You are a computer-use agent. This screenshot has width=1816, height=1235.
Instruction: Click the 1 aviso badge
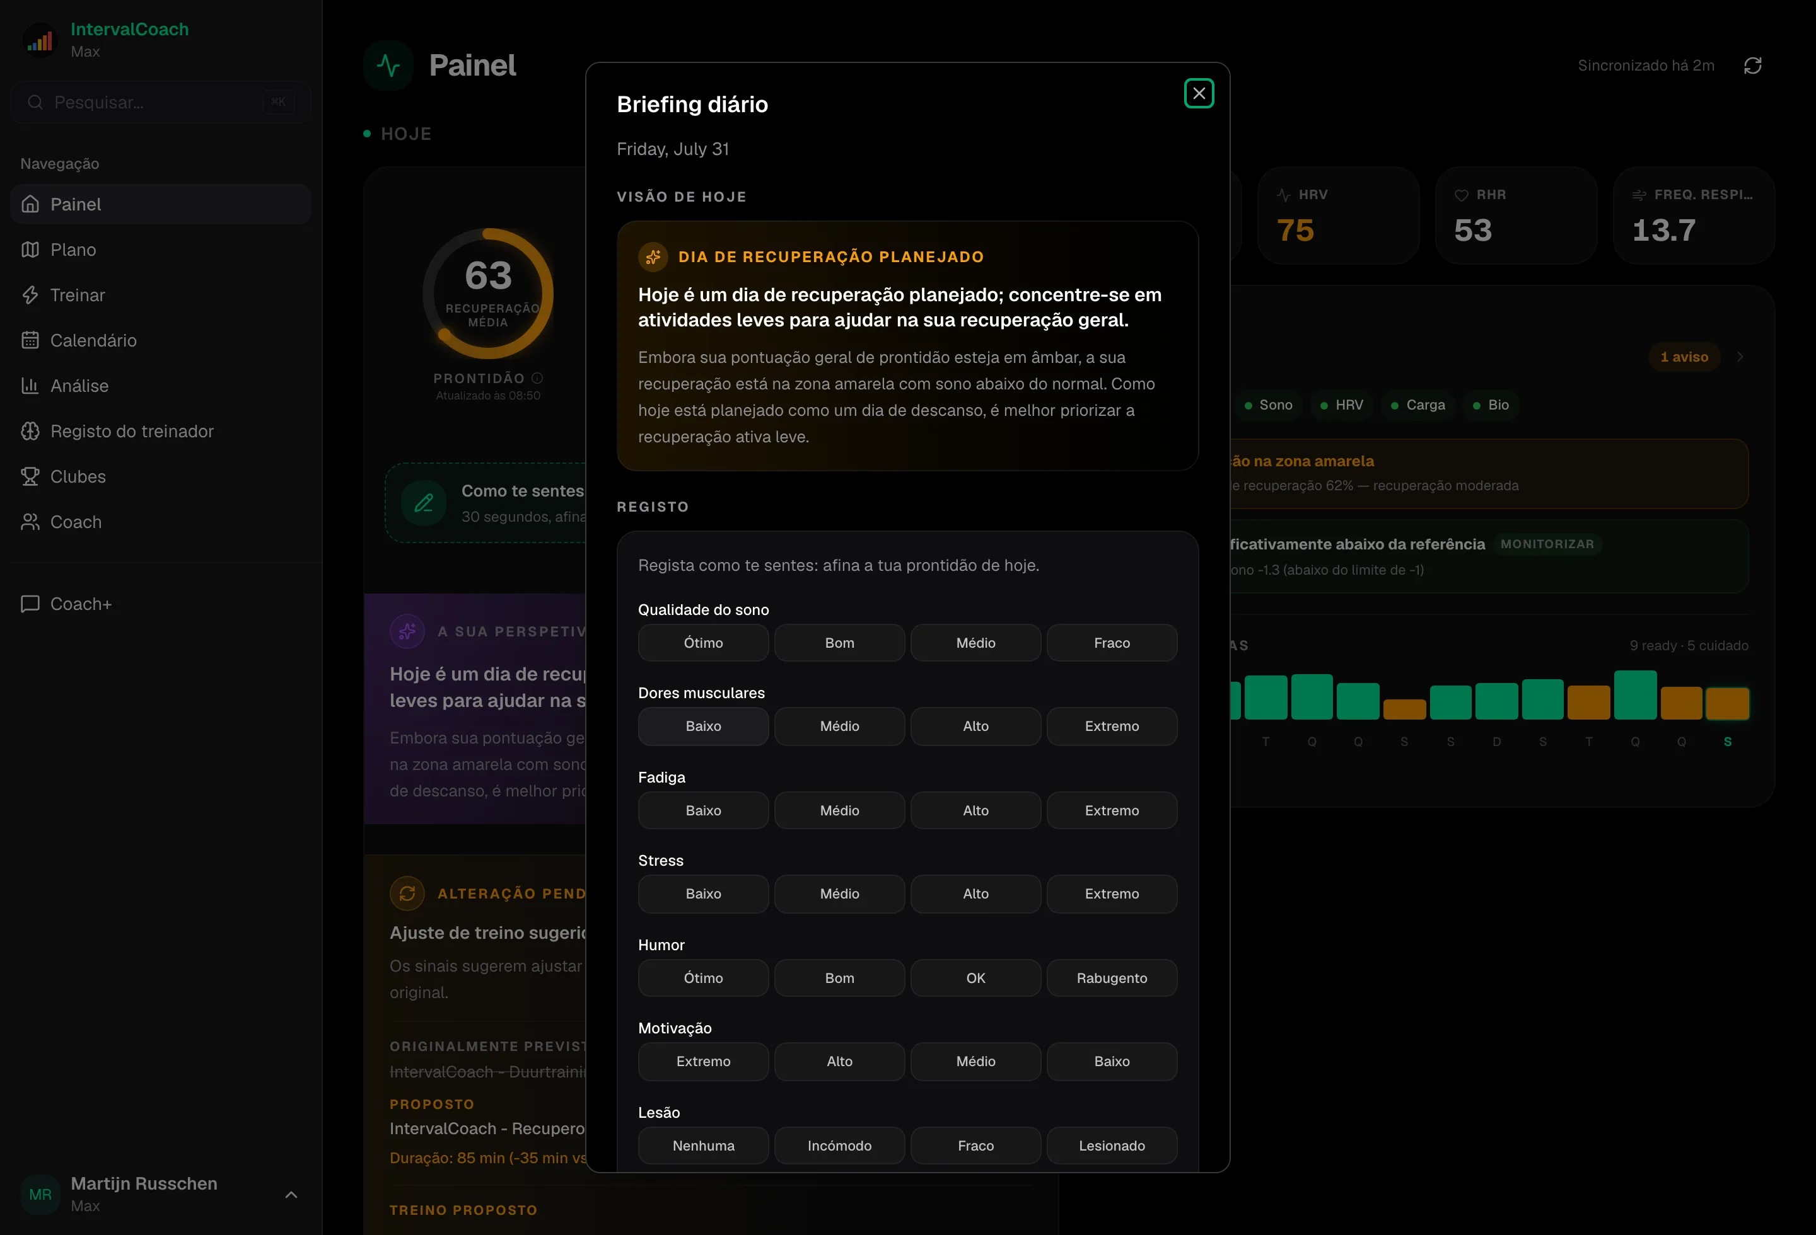point(1684,357)
